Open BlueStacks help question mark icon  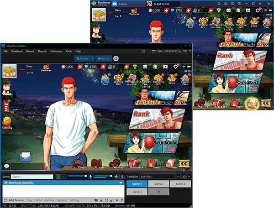pyautogui.click(x=232, y=4)
